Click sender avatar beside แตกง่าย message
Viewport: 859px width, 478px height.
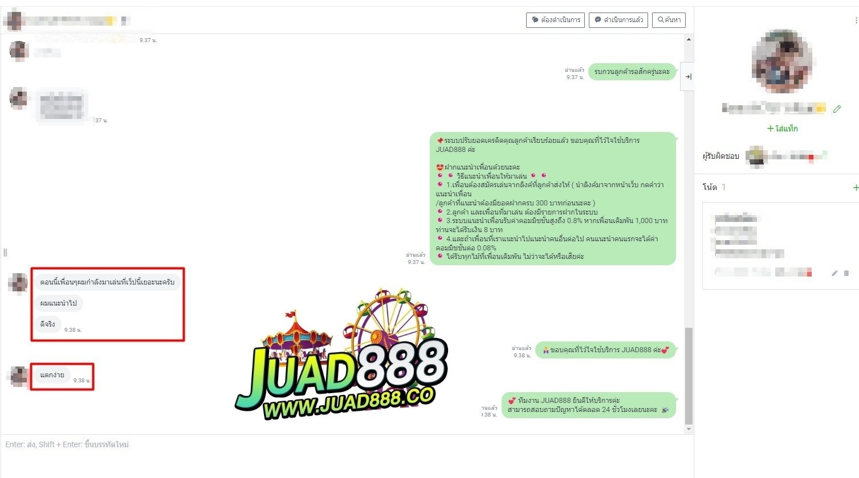19,376
